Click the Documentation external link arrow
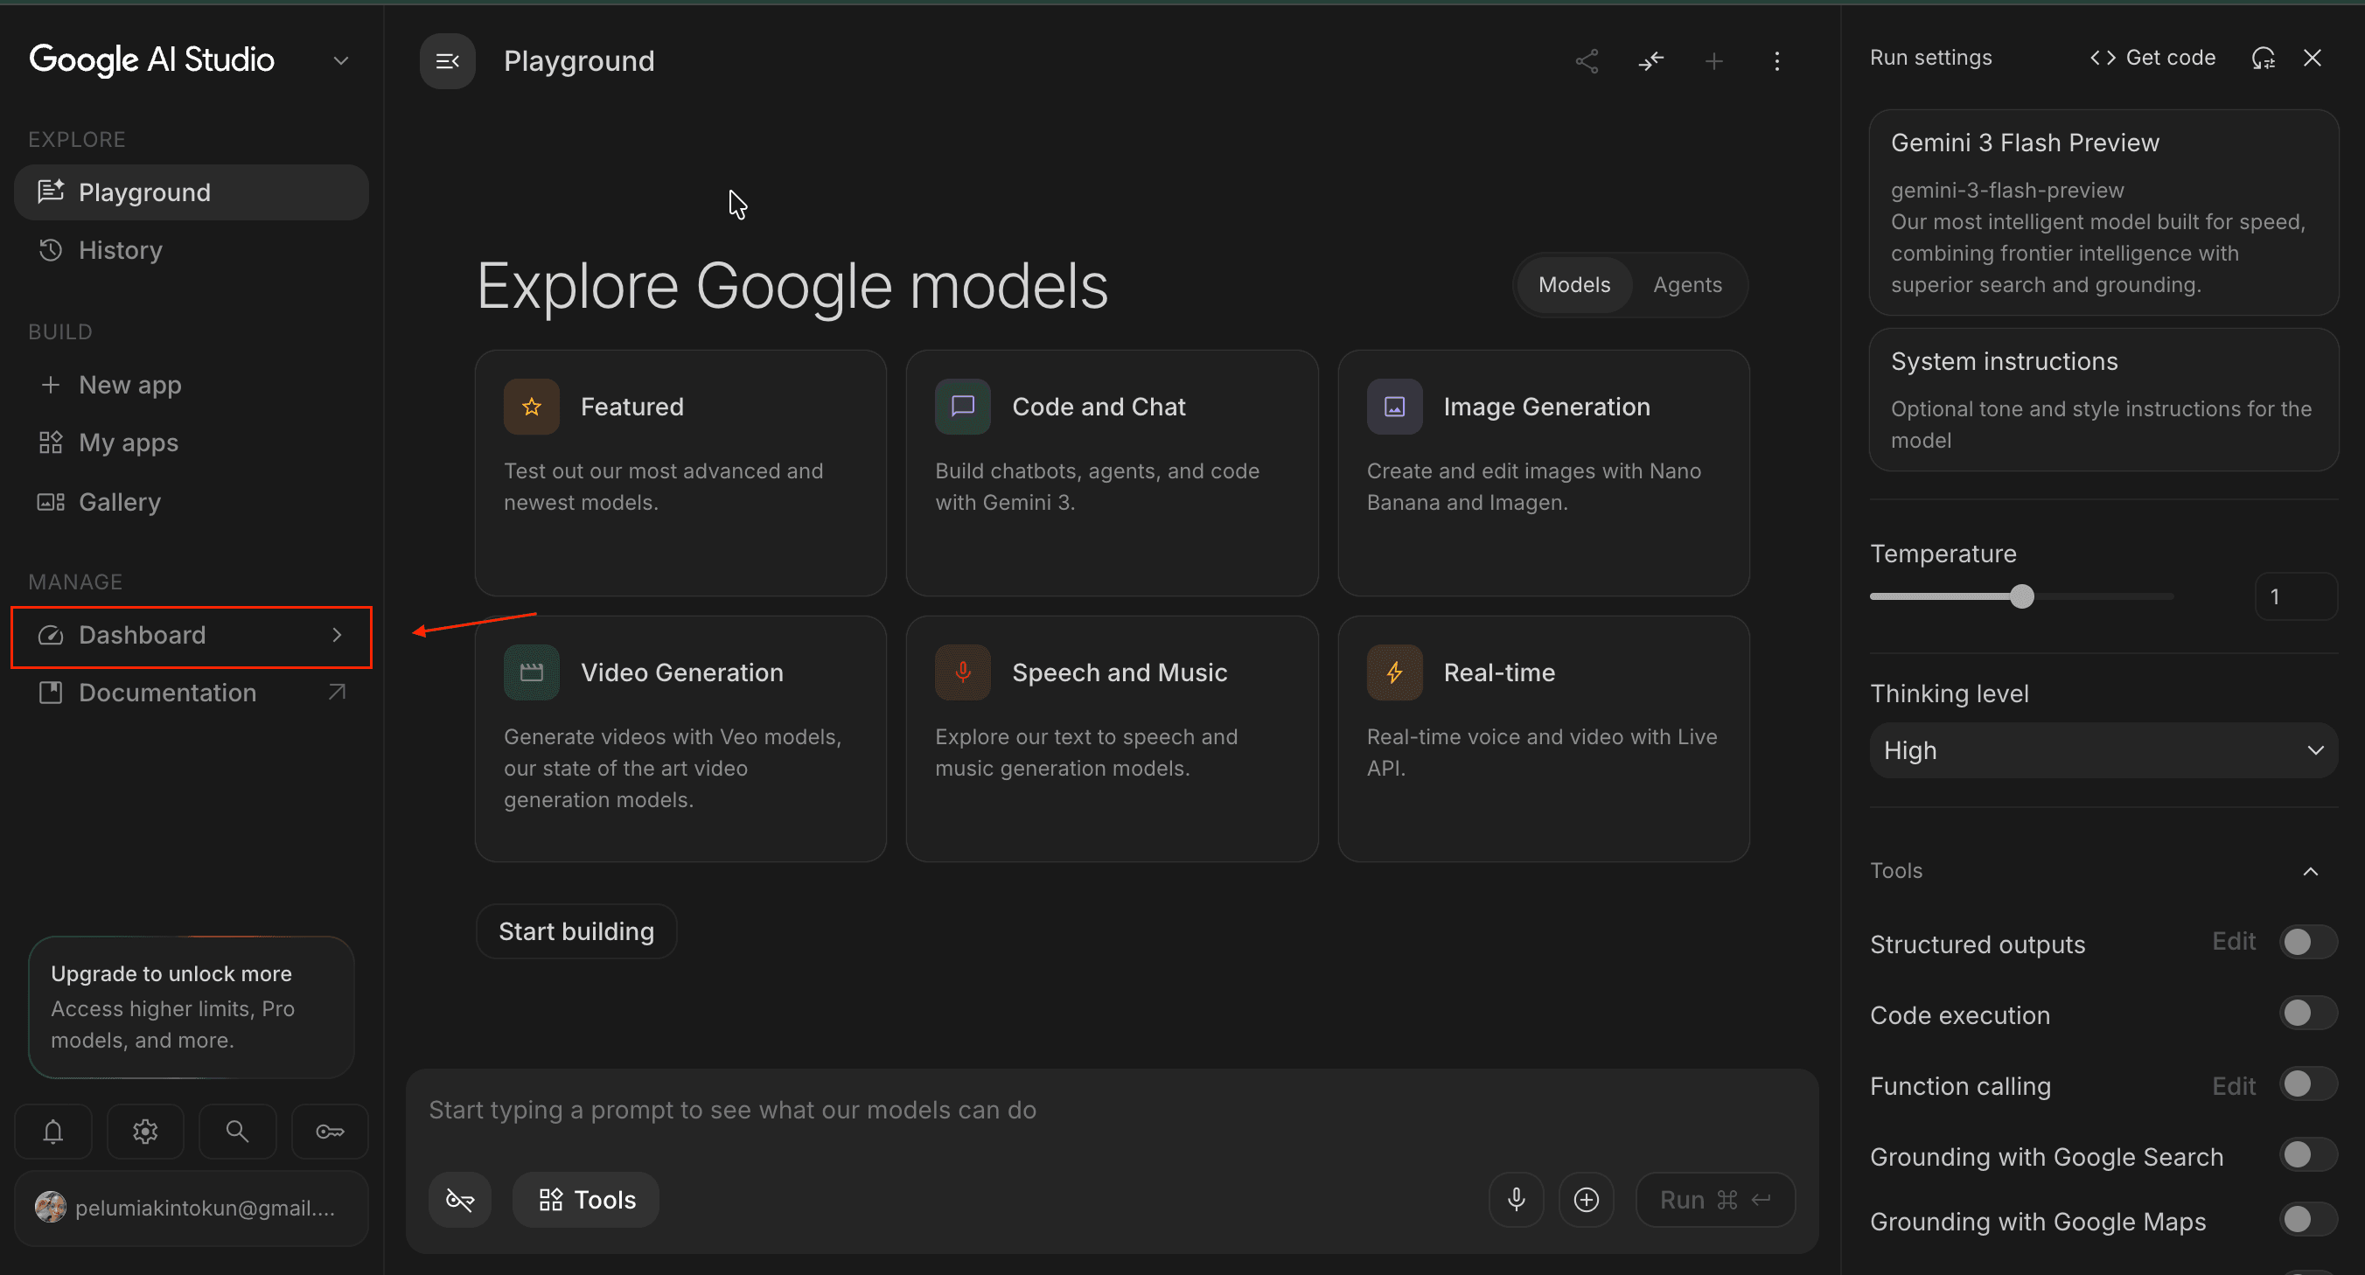Screen dimensions: 2365x1275 pyautogui.click(x=337, y=692)
